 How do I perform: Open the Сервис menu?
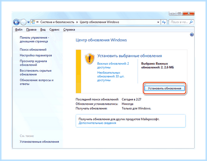click(x=55, y=30)
